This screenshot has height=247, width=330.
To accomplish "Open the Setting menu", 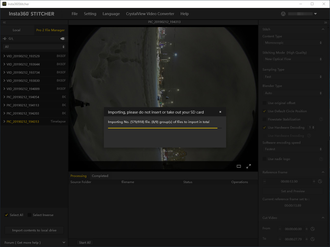I will 90,14.
